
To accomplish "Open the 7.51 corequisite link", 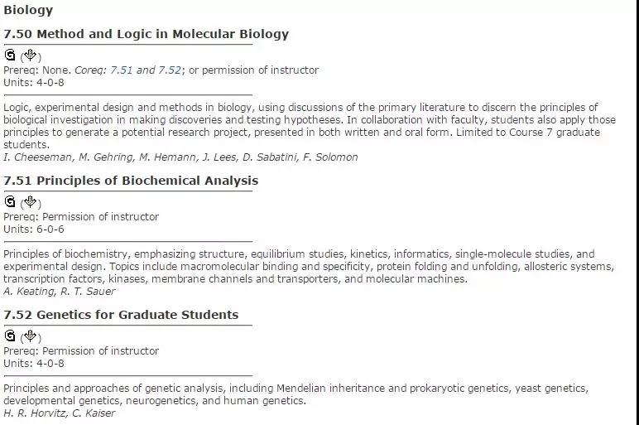I will 122,70.
